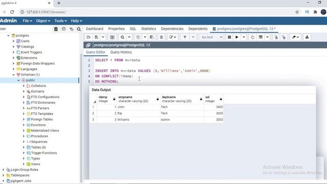
Task: Click the View Data grid icon in browser panel
Action: pos(63,29)
